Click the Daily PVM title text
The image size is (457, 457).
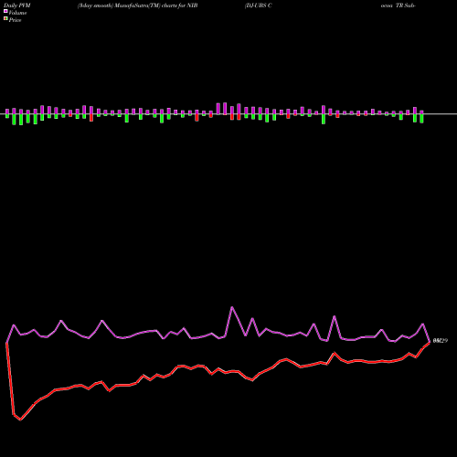(17, 5)
